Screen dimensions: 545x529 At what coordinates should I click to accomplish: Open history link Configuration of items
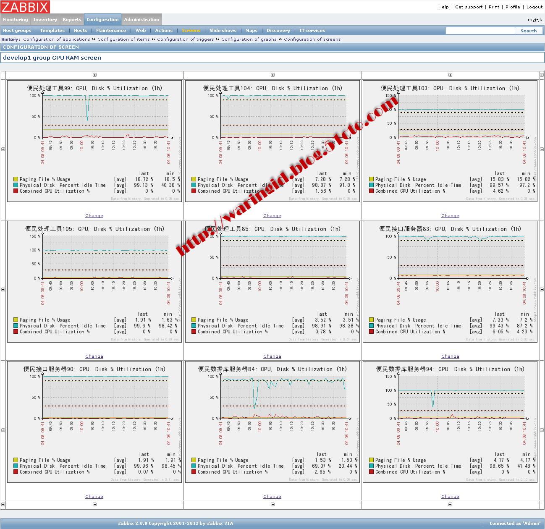tap(123, 39)
